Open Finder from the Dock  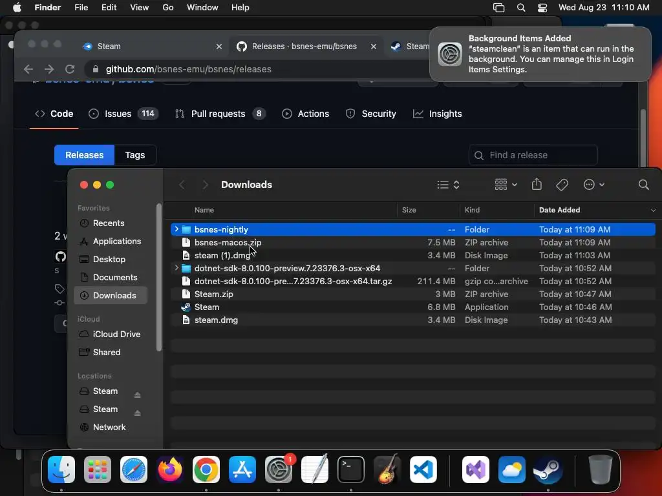61,470
